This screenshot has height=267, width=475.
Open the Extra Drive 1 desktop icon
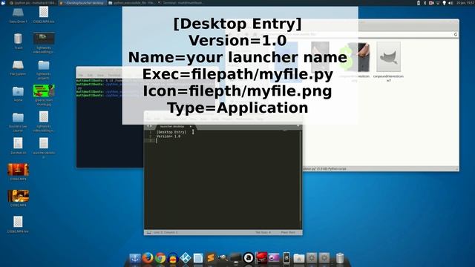point(18,16)
